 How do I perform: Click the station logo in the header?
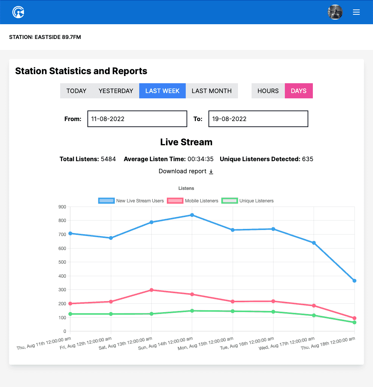tap(18, 12)
